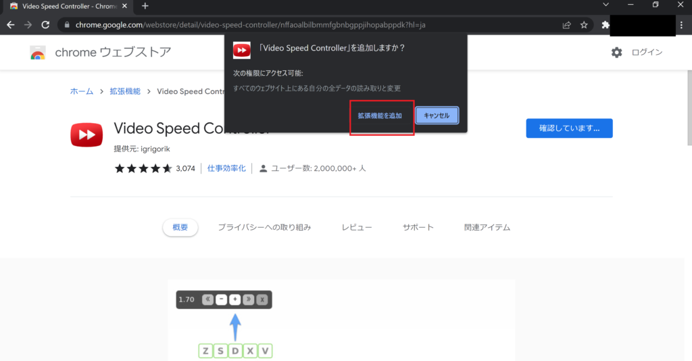Click the extension preview screenshot
The width and height of the screenshot is (692, 361).
tap(341, 320)
